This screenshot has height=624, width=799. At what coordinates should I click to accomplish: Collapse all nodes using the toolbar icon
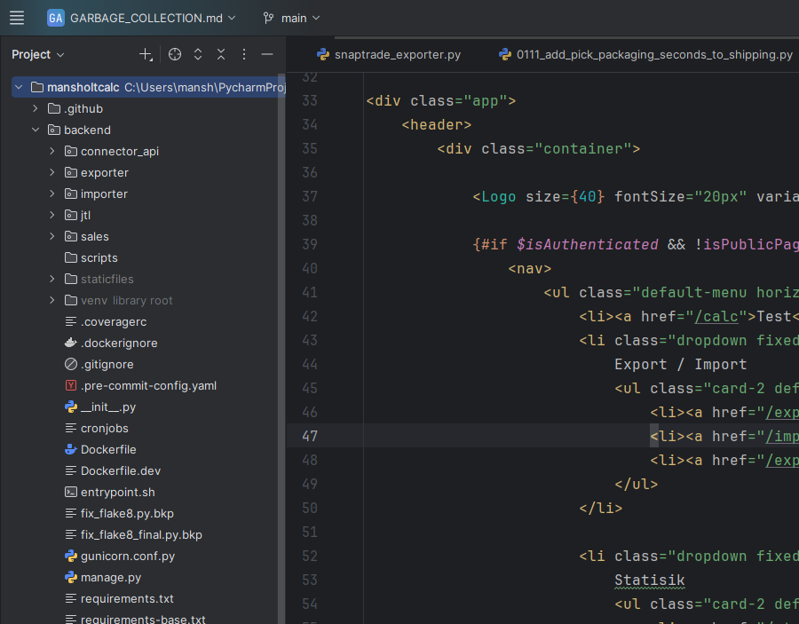tap(220, 54)
